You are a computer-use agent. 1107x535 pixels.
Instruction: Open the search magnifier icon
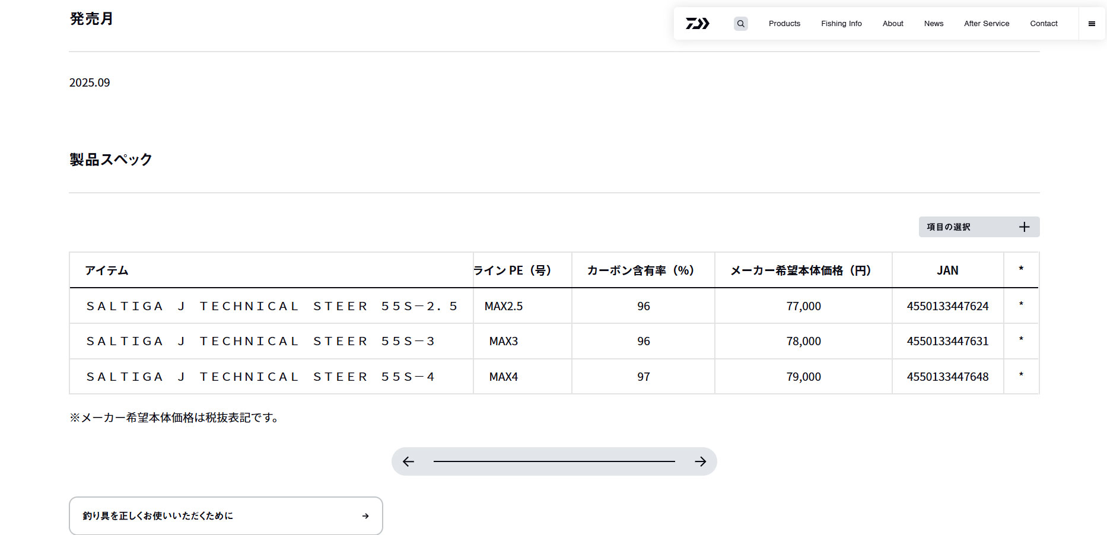click(x=741, y=24)
